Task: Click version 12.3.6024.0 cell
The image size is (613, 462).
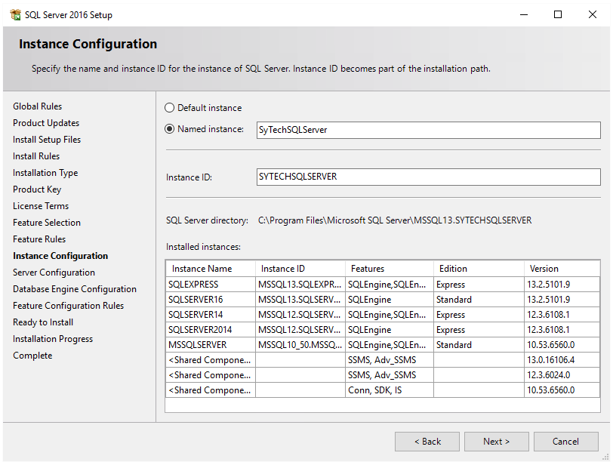Action: pyautogui.click(x=562, y=375)
